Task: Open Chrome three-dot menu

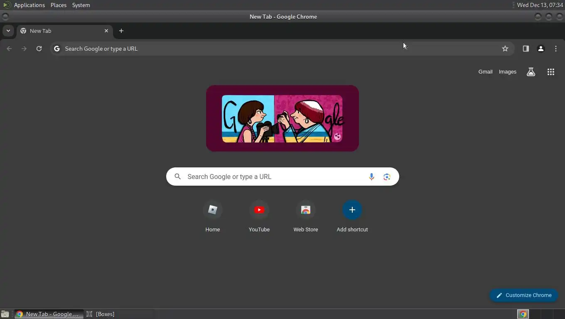Action: 556,49
